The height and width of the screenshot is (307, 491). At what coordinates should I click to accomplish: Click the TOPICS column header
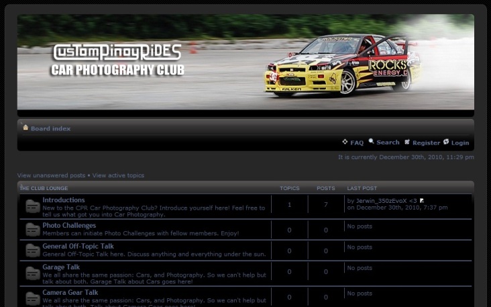289,188
